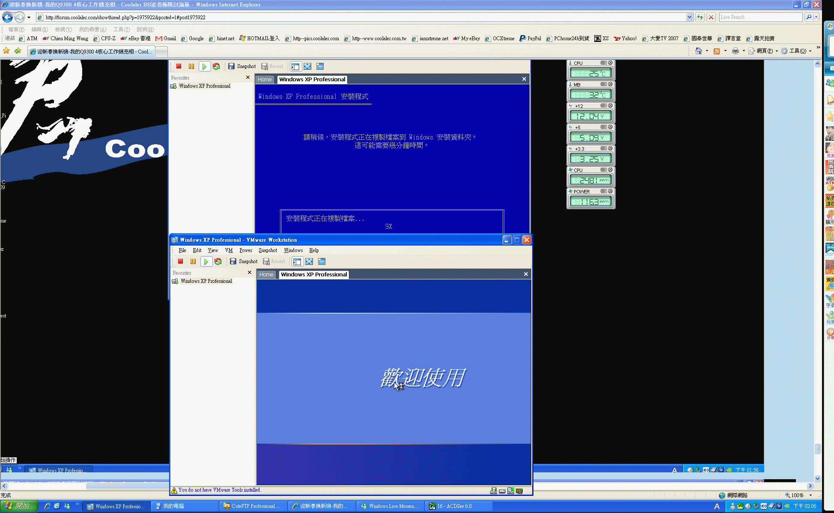Expand the RSS feeds dropdown arrow

click(x=725, y=51)
